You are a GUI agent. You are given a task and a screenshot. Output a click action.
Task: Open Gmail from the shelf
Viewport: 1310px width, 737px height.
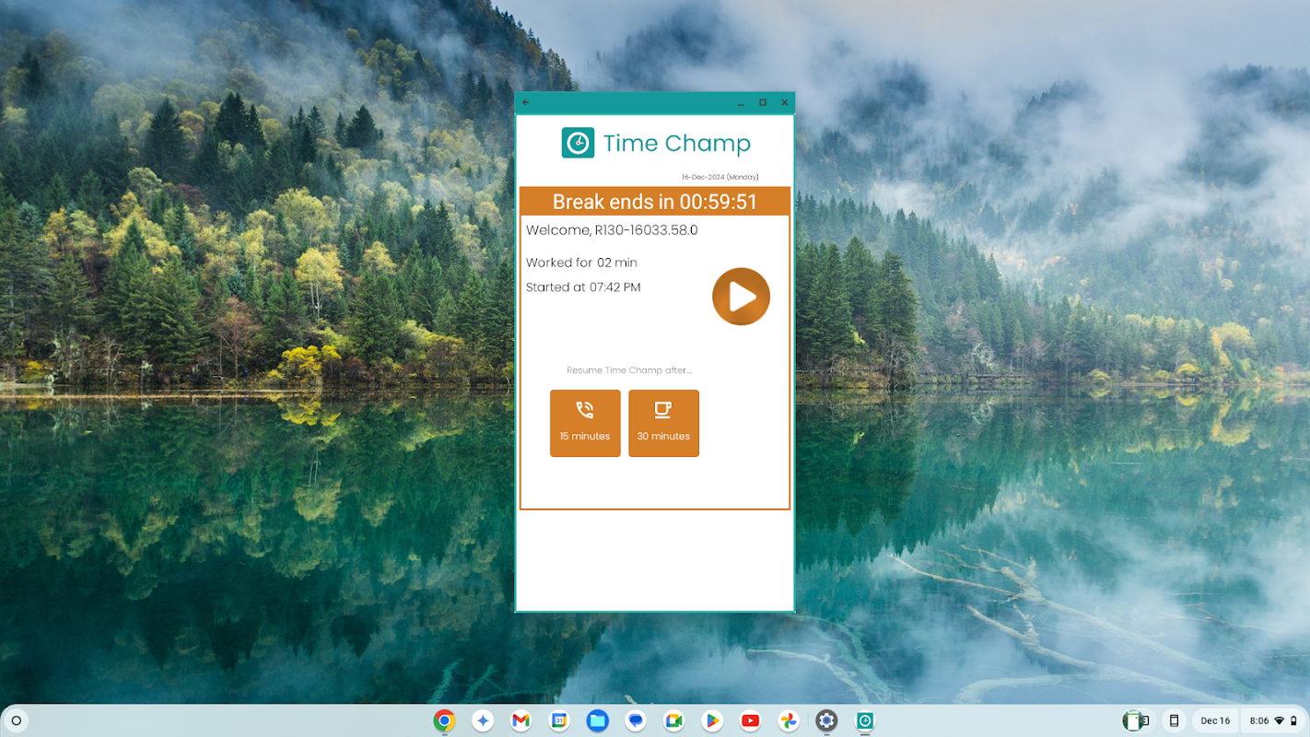pos(520,720)
